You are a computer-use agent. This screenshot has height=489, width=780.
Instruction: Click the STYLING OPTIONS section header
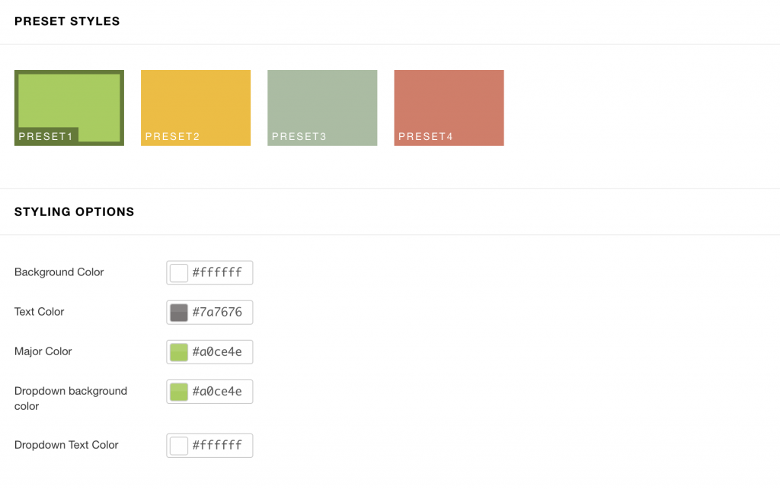(x=74, y=211)
